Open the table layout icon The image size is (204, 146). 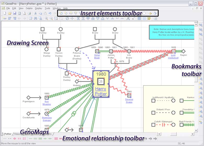(x=30, y=19)
